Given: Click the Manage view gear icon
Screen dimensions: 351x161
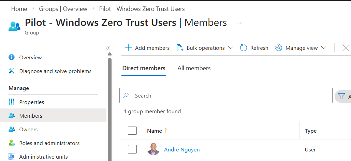Looking at the screenshot, I should pos(279,48).
